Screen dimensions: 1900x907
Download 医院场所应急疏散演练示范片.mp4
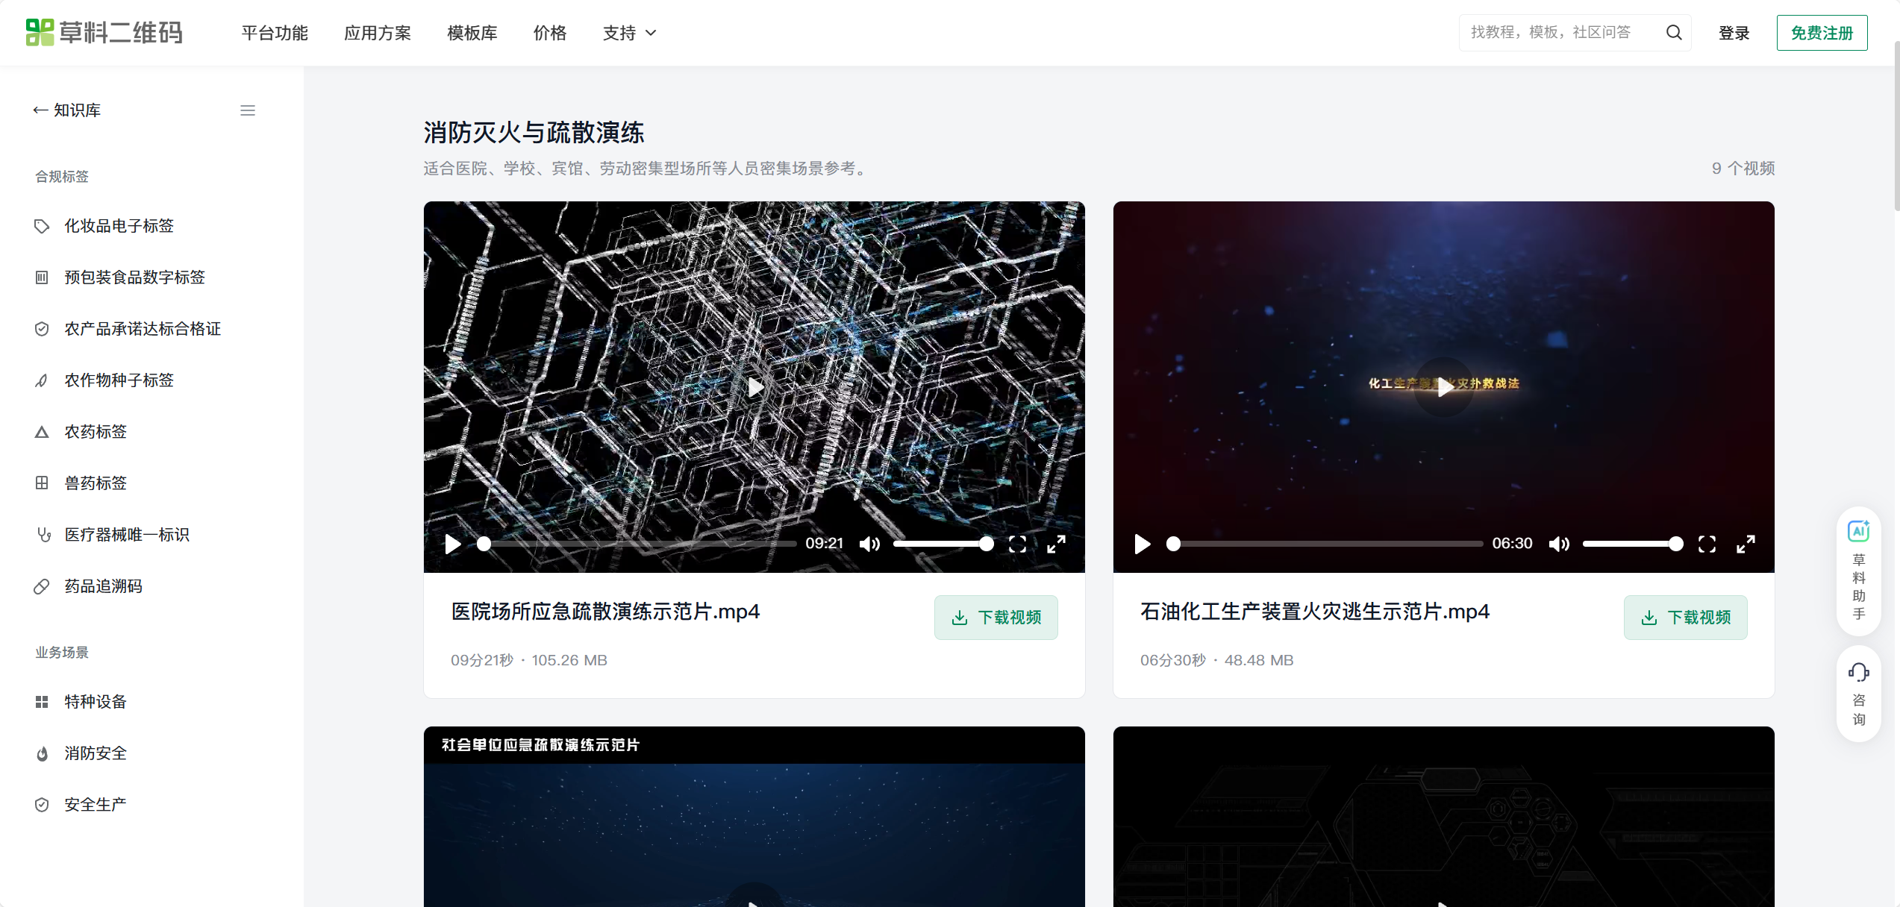point(996,617)
